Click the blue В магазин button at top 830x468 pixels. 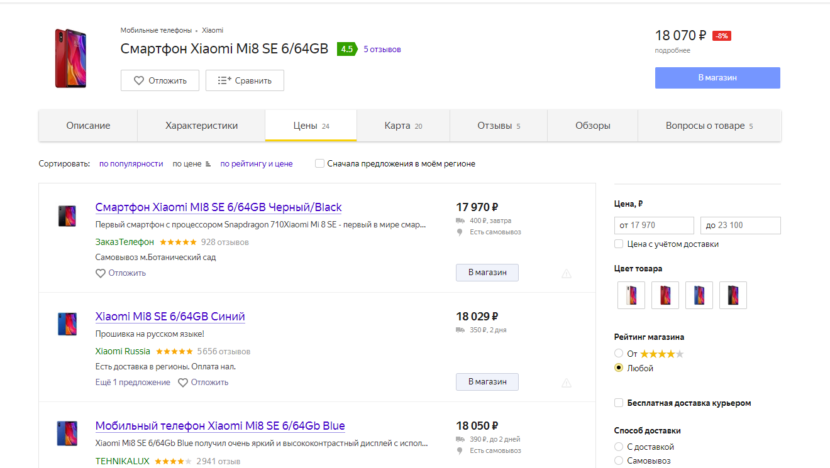(x=717, y=78)
